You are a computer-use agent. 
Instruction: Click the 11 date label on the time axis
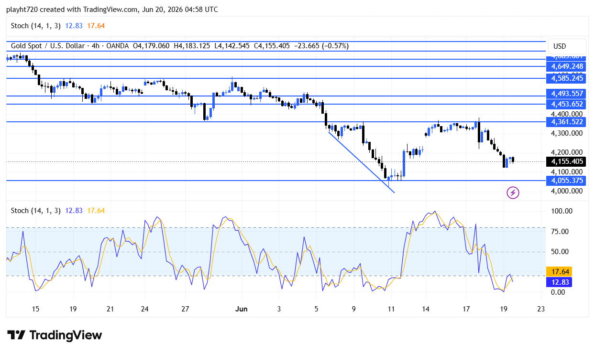(391, 309)
